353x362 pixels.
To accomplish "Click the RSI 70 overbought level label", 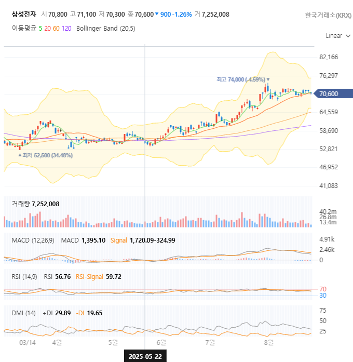I will click(323, 289).
